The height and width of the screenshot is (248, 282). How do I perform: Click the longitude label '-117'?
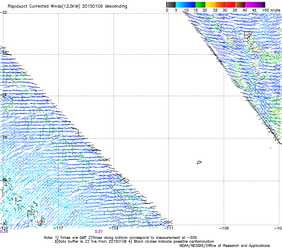click(58, 228)
